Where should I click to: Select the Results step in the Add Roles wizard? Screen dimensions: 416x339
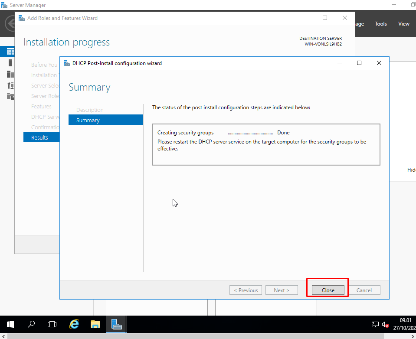pos(41,137)
